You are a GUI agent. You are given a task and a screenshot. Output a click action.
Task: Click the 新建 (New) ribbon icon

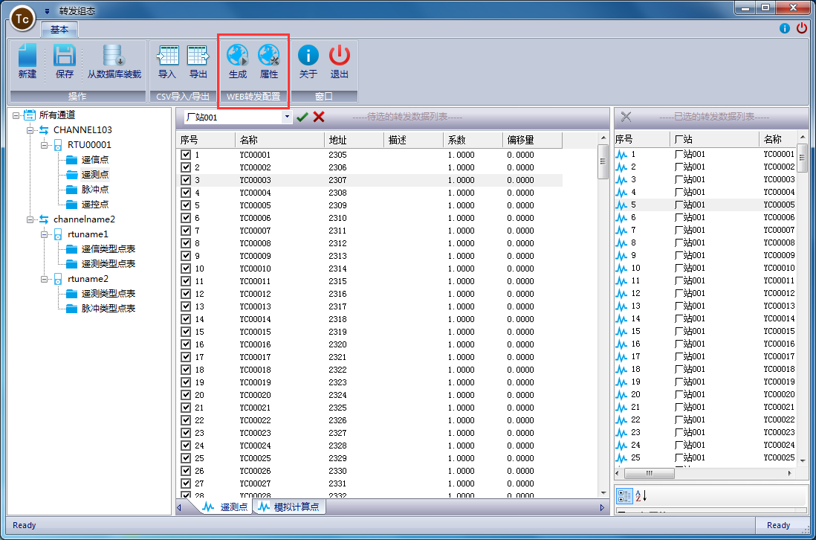point(27,56)
